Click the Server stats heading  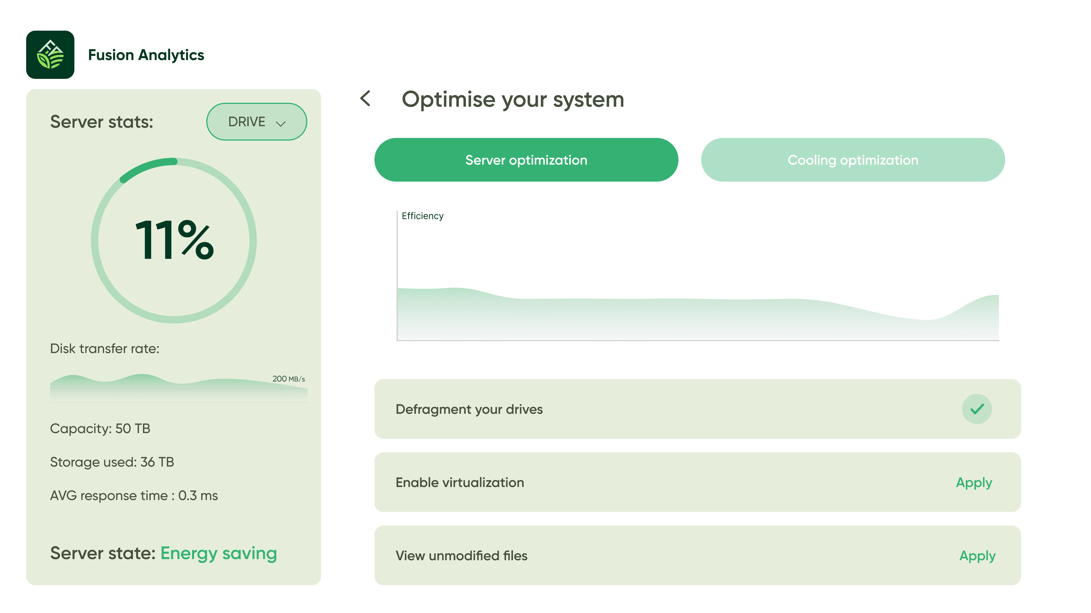(x=102, y=122)
